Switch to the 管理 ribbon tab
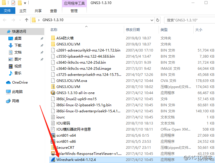Viewport: 215px width, 163px height. pyautogui.click(x=74, y=11)
